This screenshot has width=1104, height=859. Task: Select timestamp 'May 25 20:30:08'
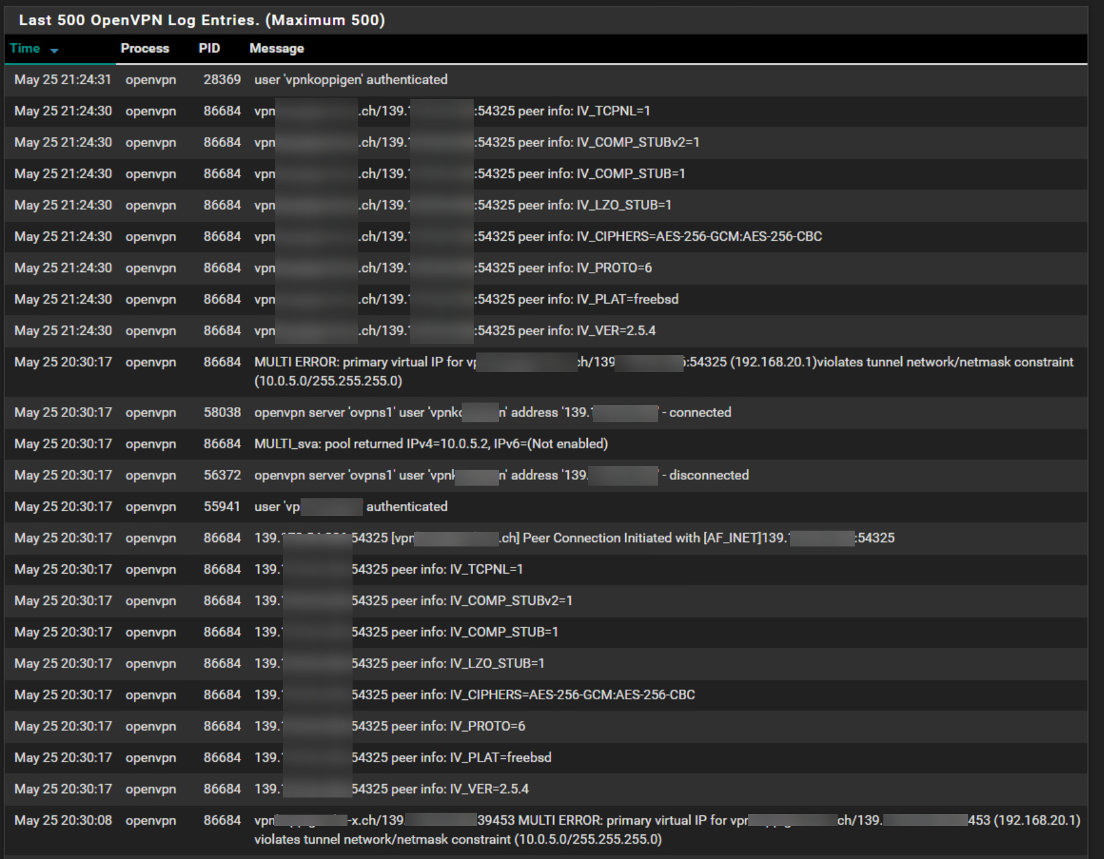pyautogui.click(x=63, y=820)
